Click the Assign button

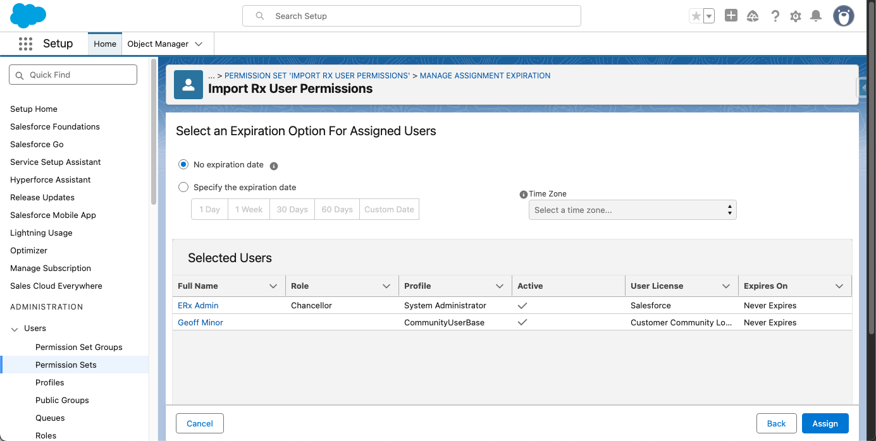(x=825, y=423)
